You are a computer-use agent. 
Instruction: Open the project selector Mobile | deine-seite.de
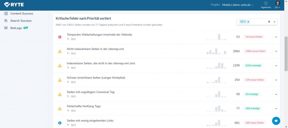(237, 5)
